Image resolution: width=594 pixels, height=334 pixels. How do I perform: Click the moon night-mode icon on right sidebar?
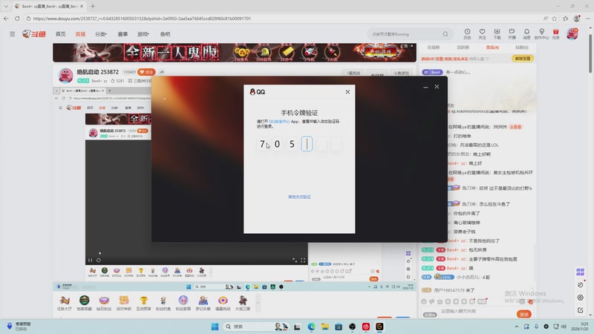coord(580,284)
